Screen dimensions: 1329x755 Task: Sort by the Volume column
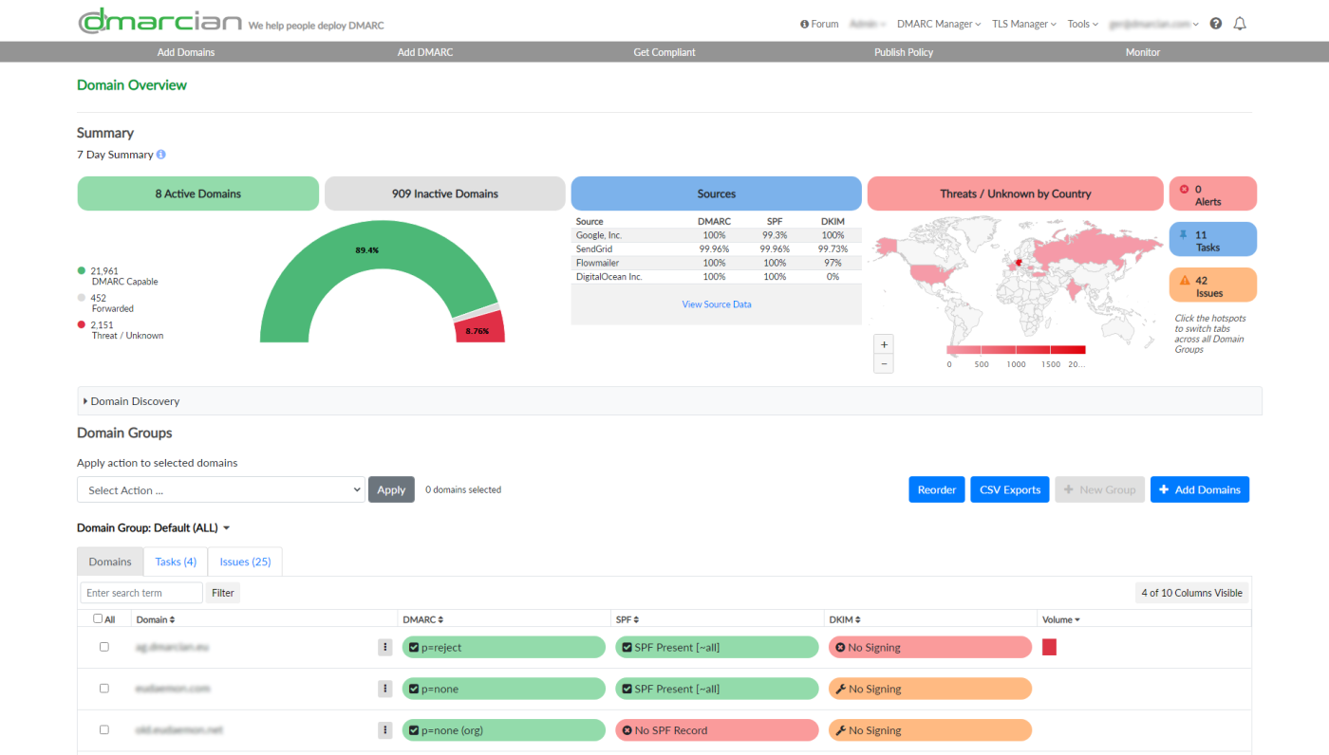tap(1061, 619)
